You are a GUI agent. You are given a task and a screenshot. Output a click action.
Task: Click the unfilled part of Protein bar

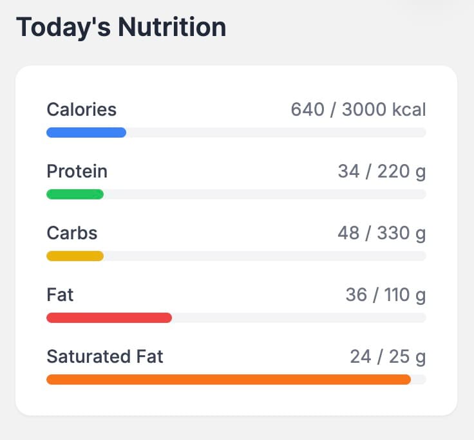[x=265, y=194]
